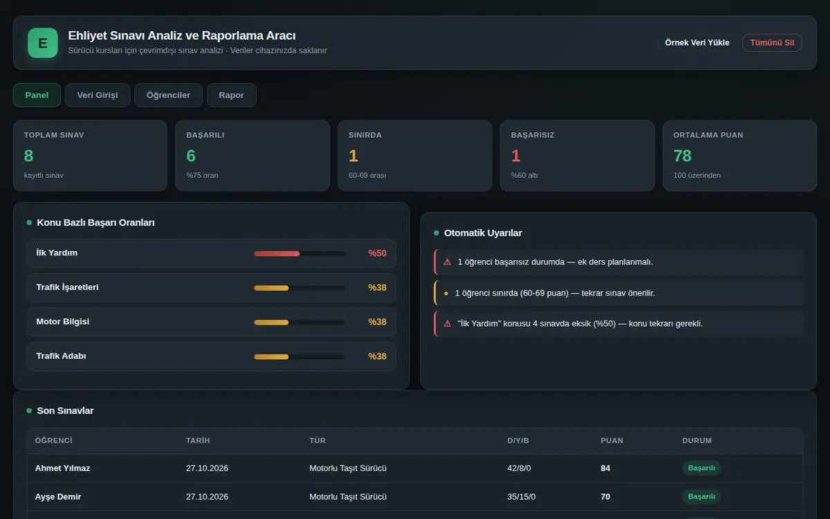This screenshot has width=830, height=519.
Task: Click the D/Y/B column header
Action: [x=518, y=441]
